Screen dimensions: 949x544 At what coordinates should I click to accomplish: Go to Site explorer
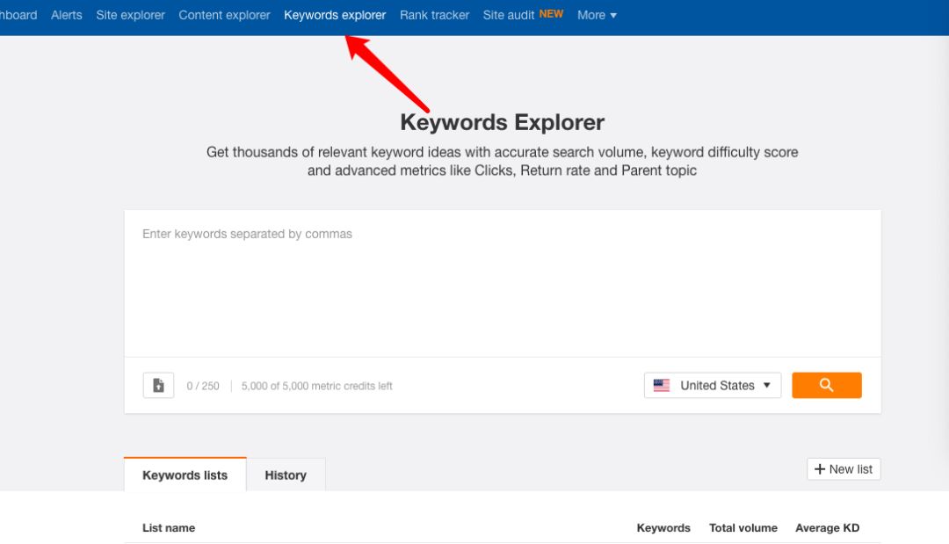(x=130, y=15)
